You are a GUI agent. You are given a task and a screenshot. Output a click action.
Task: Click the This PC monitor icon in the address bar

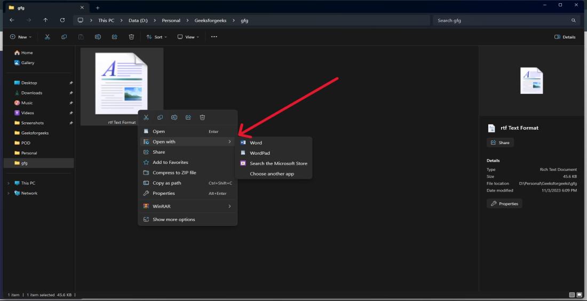80,20
